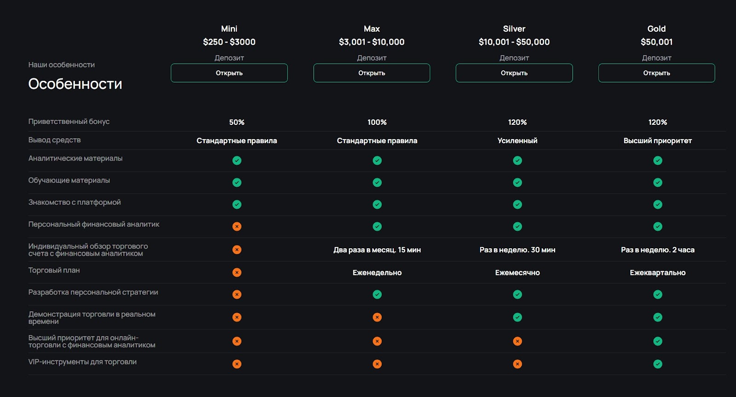Click Gold's green check for VIP-инструменты
Viewport: 736px width, 397px height.
pyautogui.click(x=658, y=364)
